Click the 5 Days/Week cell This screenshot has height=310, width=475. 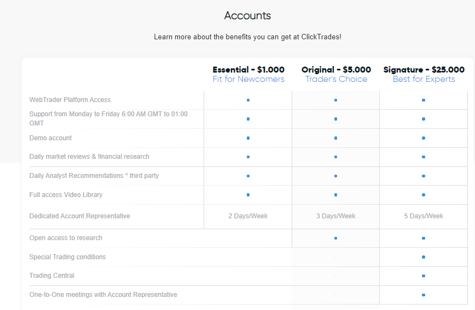(x=424, y=216)
